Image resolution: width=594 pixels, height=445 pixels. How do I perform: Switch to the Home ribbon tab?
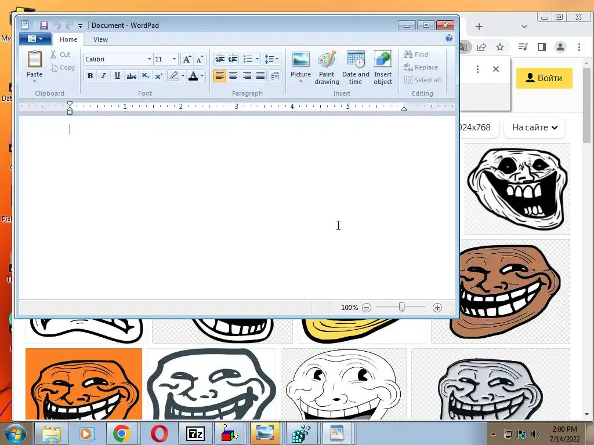(x=68, y=39)
